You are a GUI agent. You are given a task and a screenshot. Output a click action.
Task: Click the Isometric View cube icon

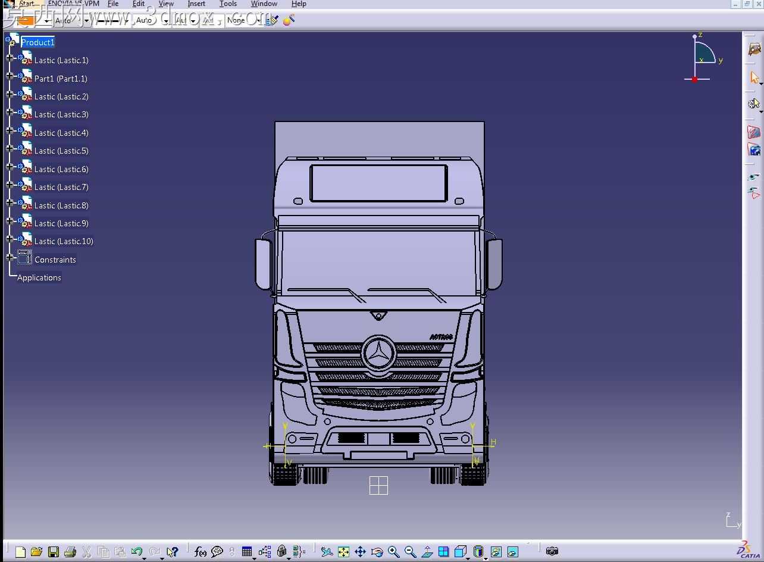(460, 552)
